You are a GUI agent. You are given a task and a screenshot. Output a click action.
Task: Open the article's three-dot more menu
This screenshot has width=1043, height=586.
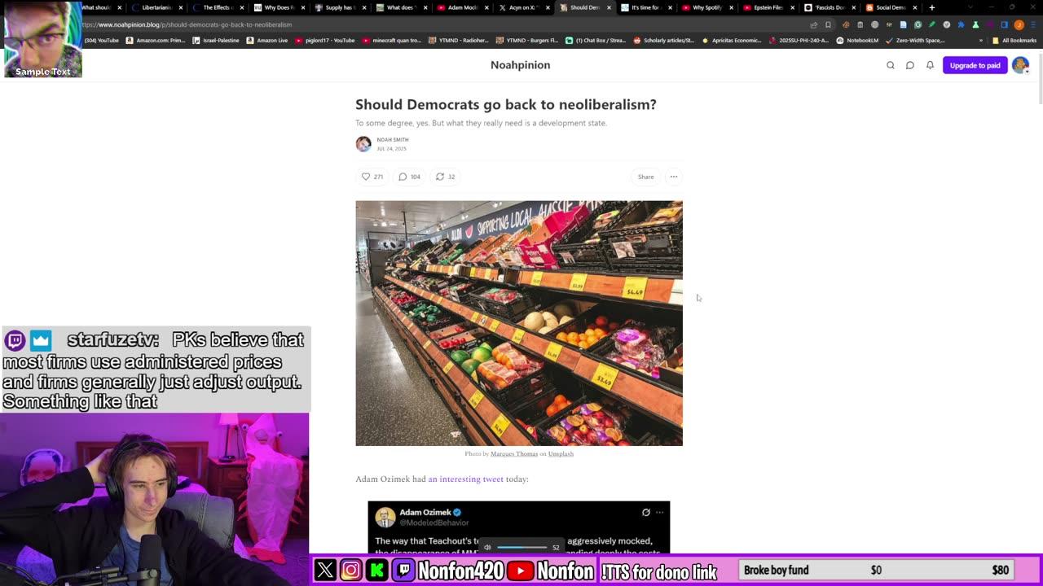click(674, 177)
